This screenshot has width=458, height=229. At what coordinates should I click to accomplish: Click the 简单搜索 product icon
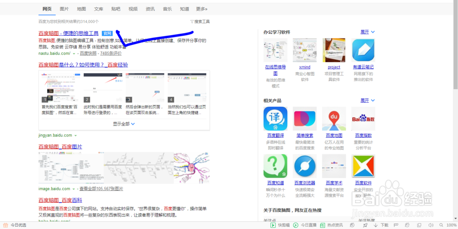pos(305,119)
